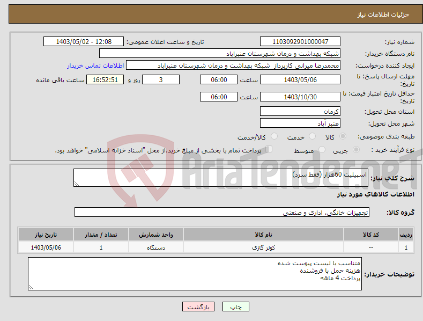Click the توضیحات خریدار text area
The width and height of the screenshot is (423, 321).
[x=195, y=274]
